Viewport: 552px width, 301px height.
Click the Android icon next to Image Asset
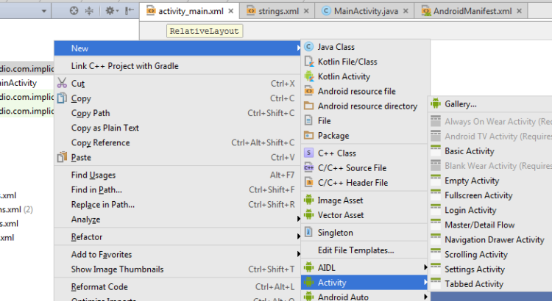tap(309, 200)
